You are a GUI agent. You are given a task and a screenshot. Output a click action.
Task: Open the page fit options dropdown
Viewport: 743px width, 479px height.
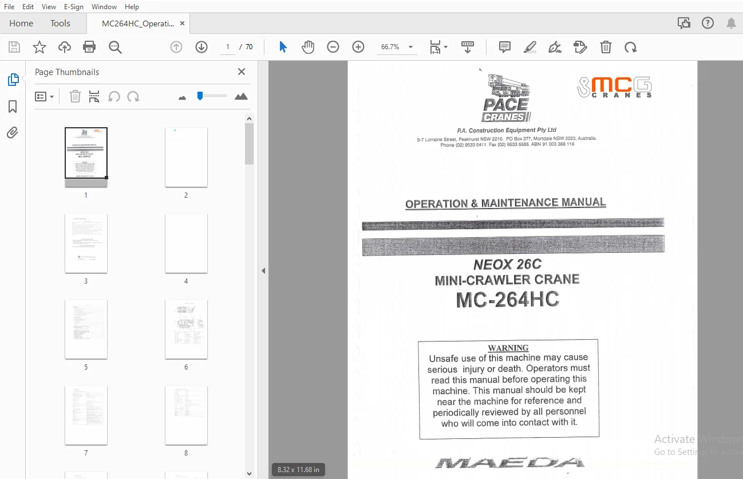(438, 47)
